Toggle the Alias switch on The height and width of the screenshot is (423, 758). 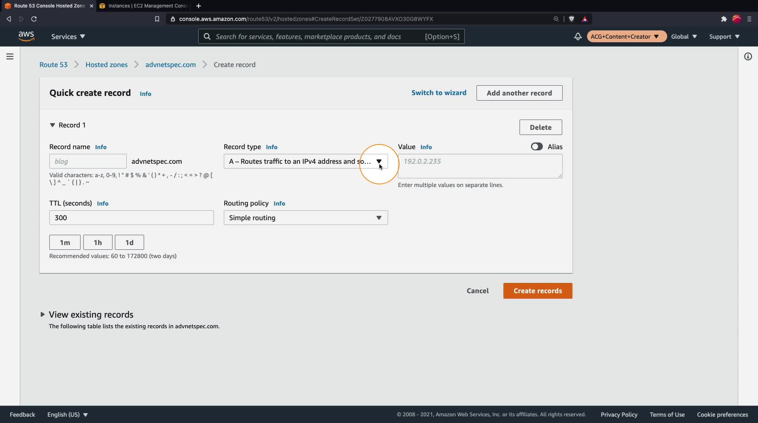pyautogui.click(x=537, y=146)
